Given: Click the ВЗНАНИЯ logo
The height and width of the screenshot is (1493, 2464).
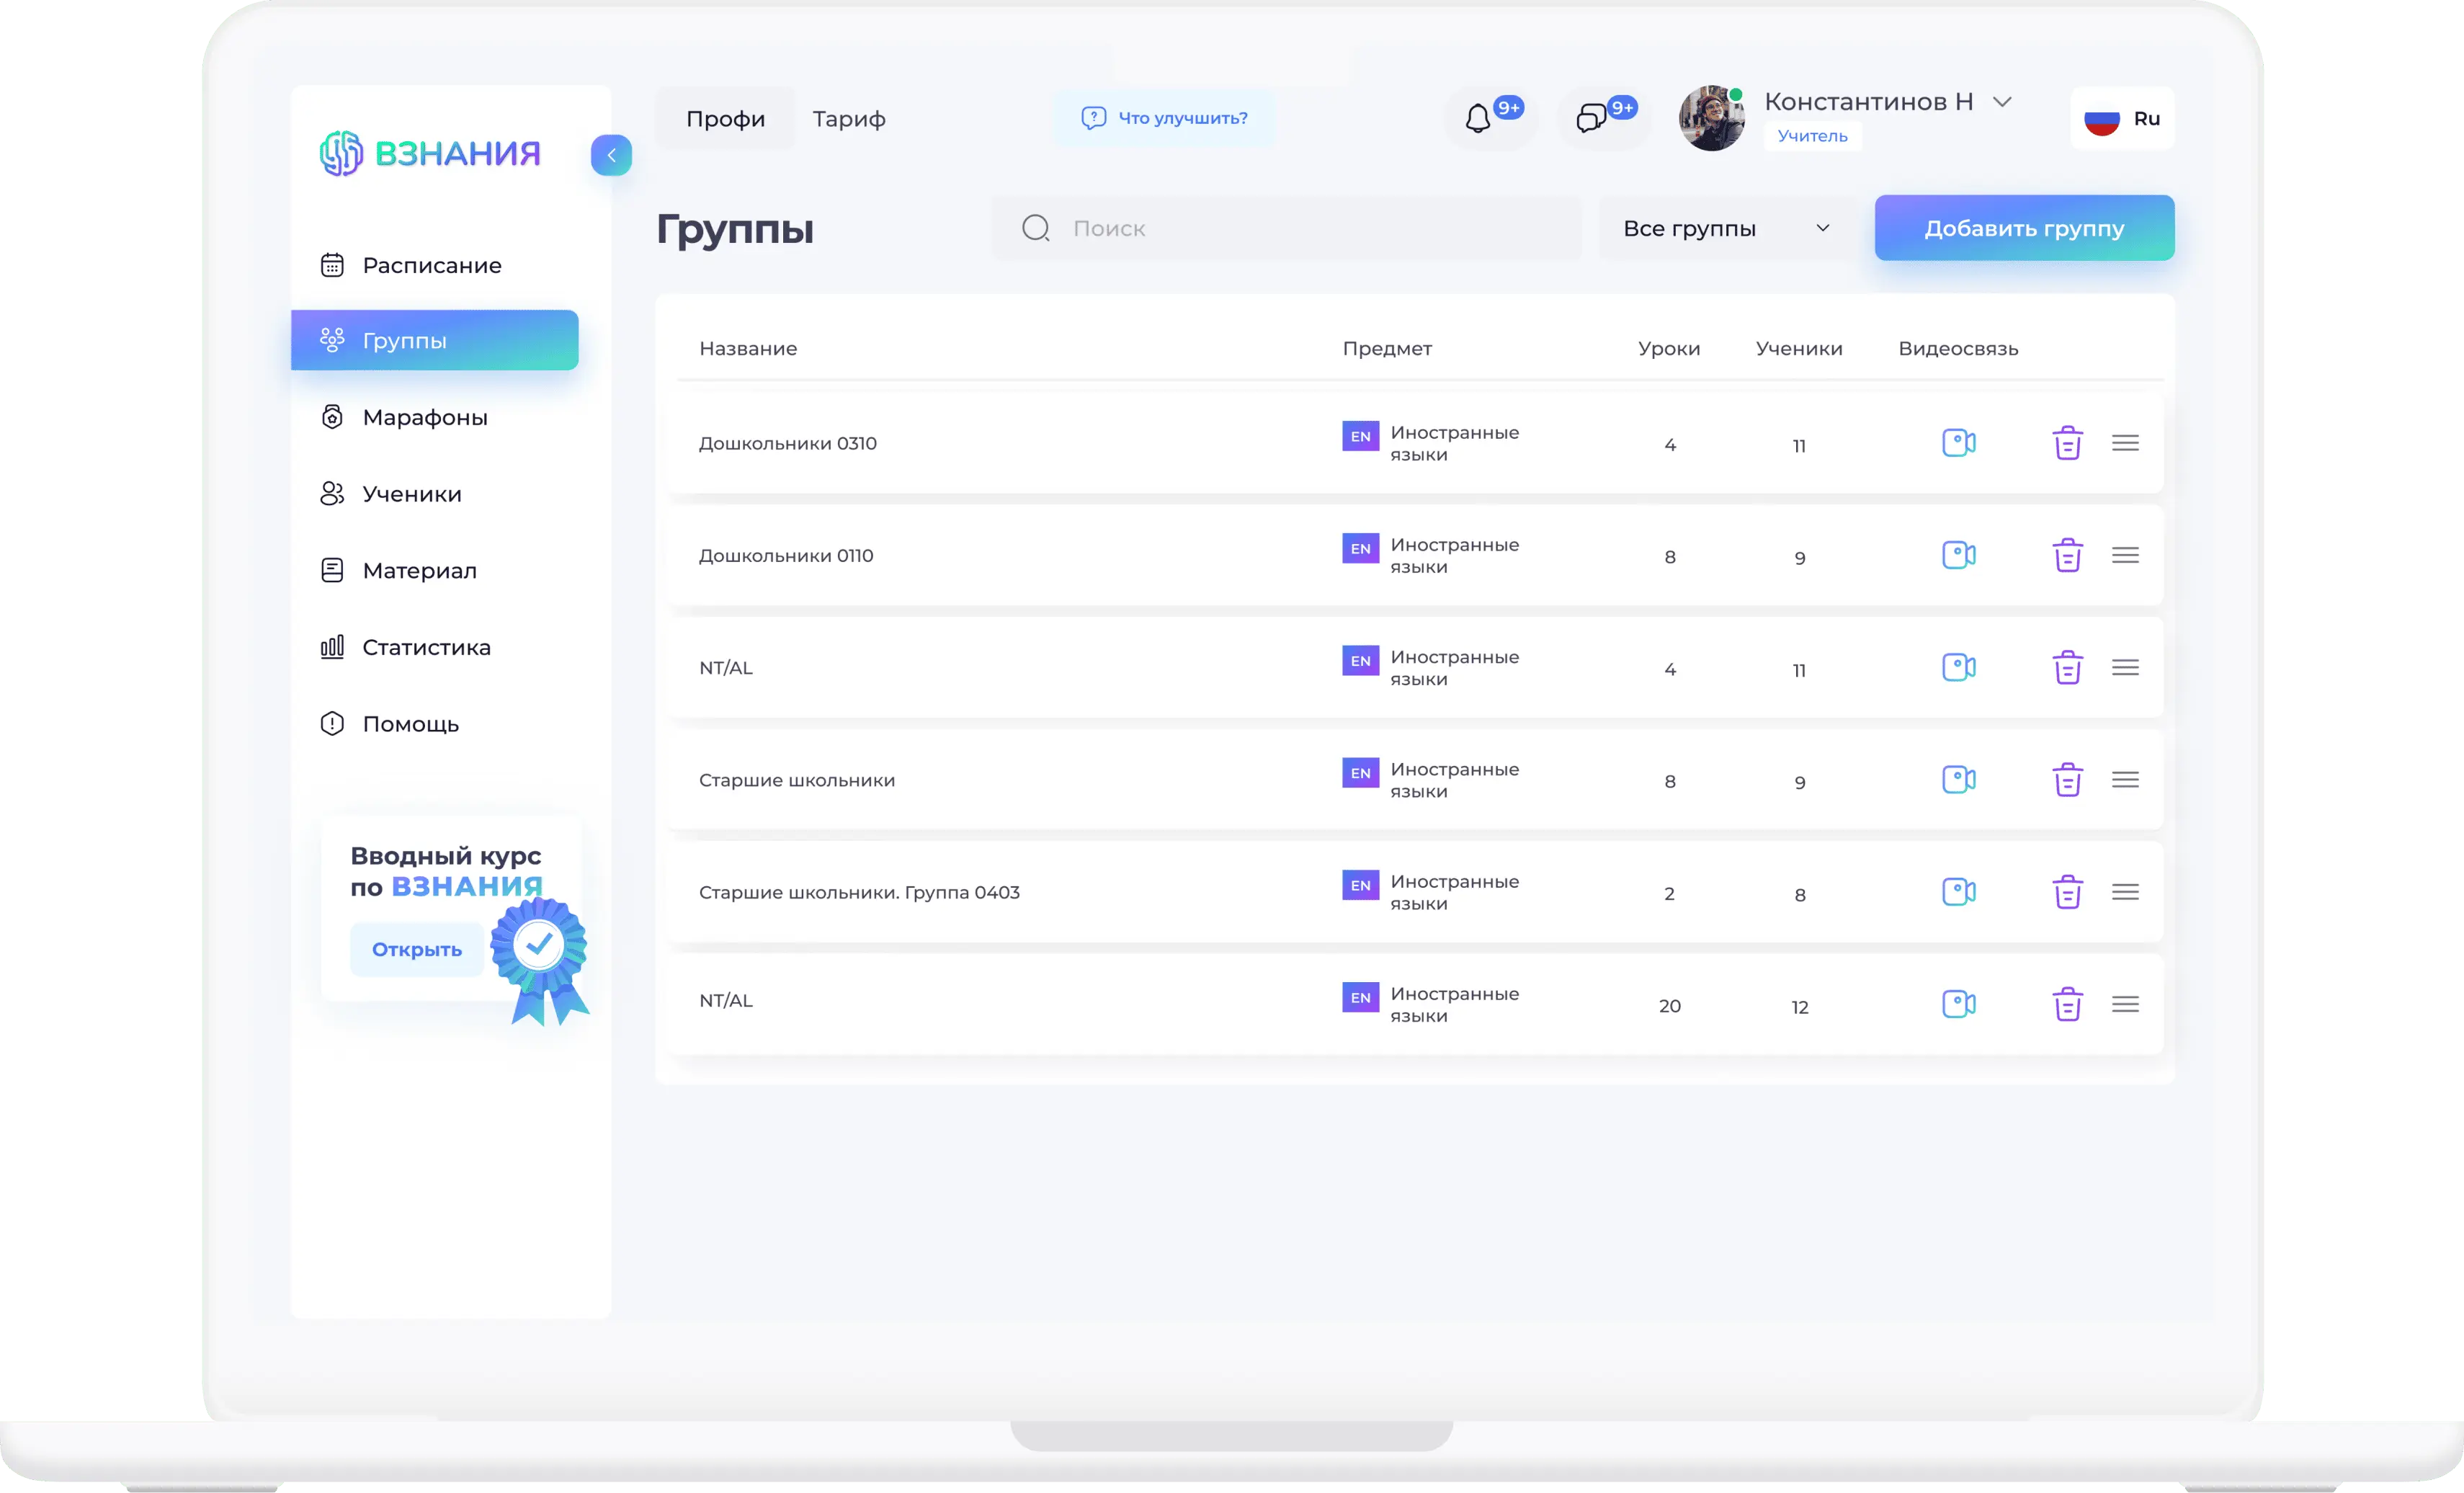Looking at the screenshot, I should tap(430, 153).
